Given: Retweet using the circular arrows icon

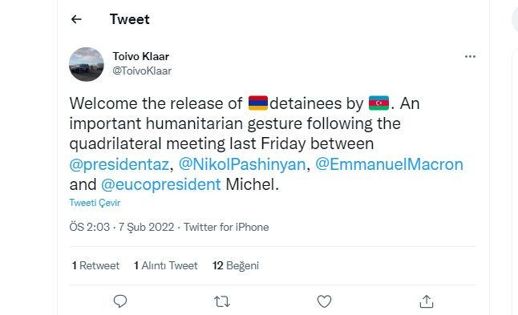Looking at the screenshot, I should pyautogui.click(x=222, y=301).
